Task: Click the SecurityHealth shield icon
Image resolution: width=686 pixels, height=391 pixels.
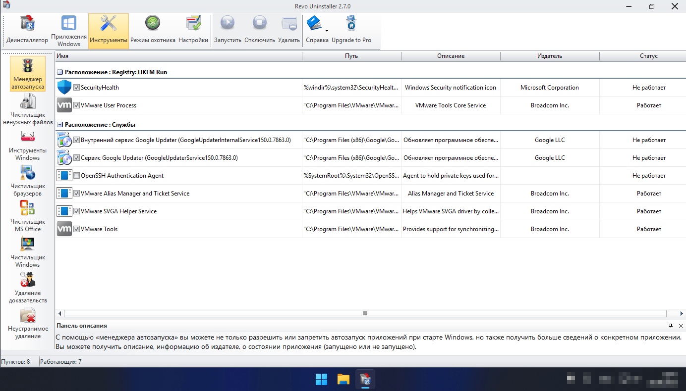Action: point(64,88)
